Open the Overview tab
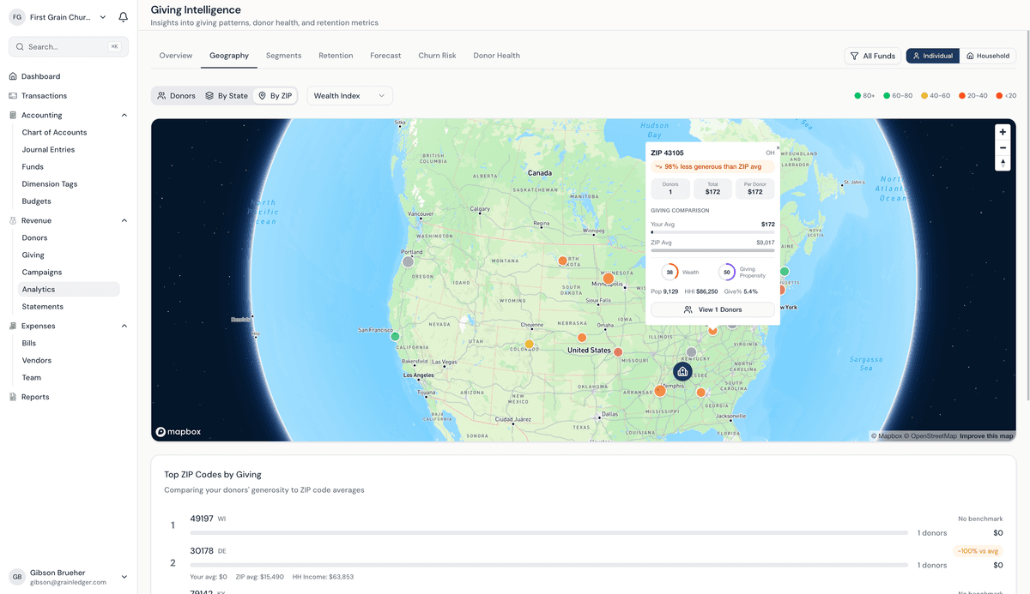This screenshot has width=1030, height=594. 176,56
